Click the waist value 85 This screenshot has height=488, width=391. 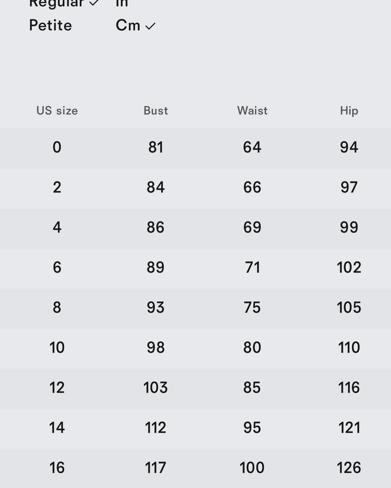point(252,387)
